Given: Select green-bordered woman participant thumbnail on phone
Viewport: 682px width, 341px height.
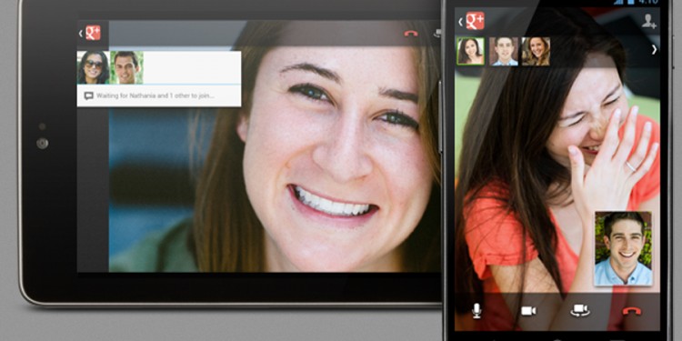Looking at the screenshot, I should tap(471, 51).
